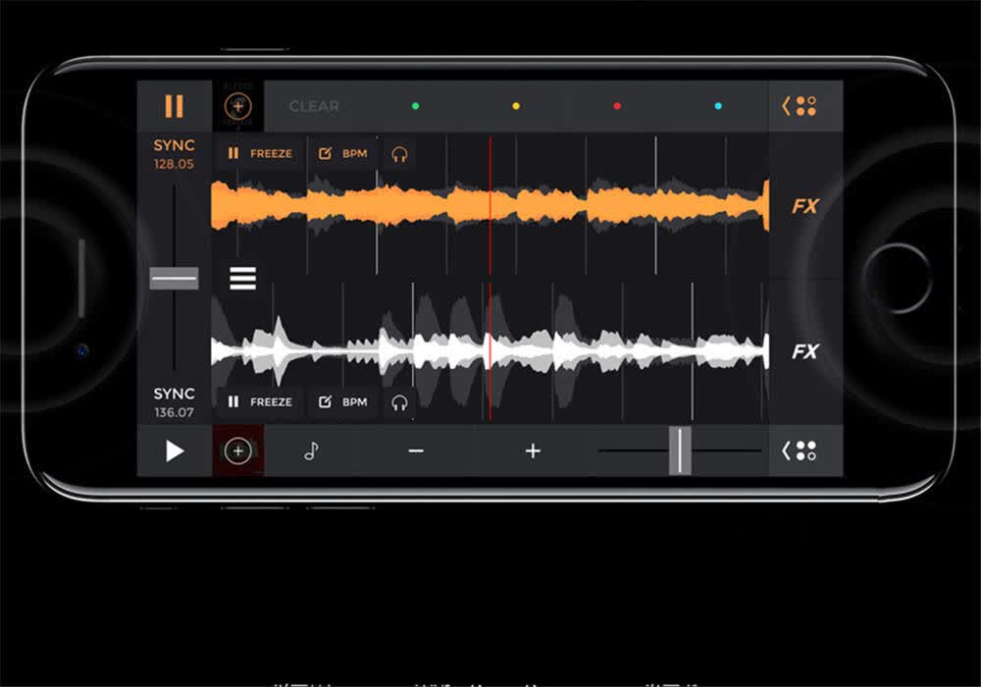This screenshot has width=981, height=687.
Task: Tap the top deck add cue button
Action: tap(237, 106)
